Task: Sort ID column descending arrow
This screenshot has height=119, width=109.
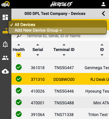Action: pos(102,55)
